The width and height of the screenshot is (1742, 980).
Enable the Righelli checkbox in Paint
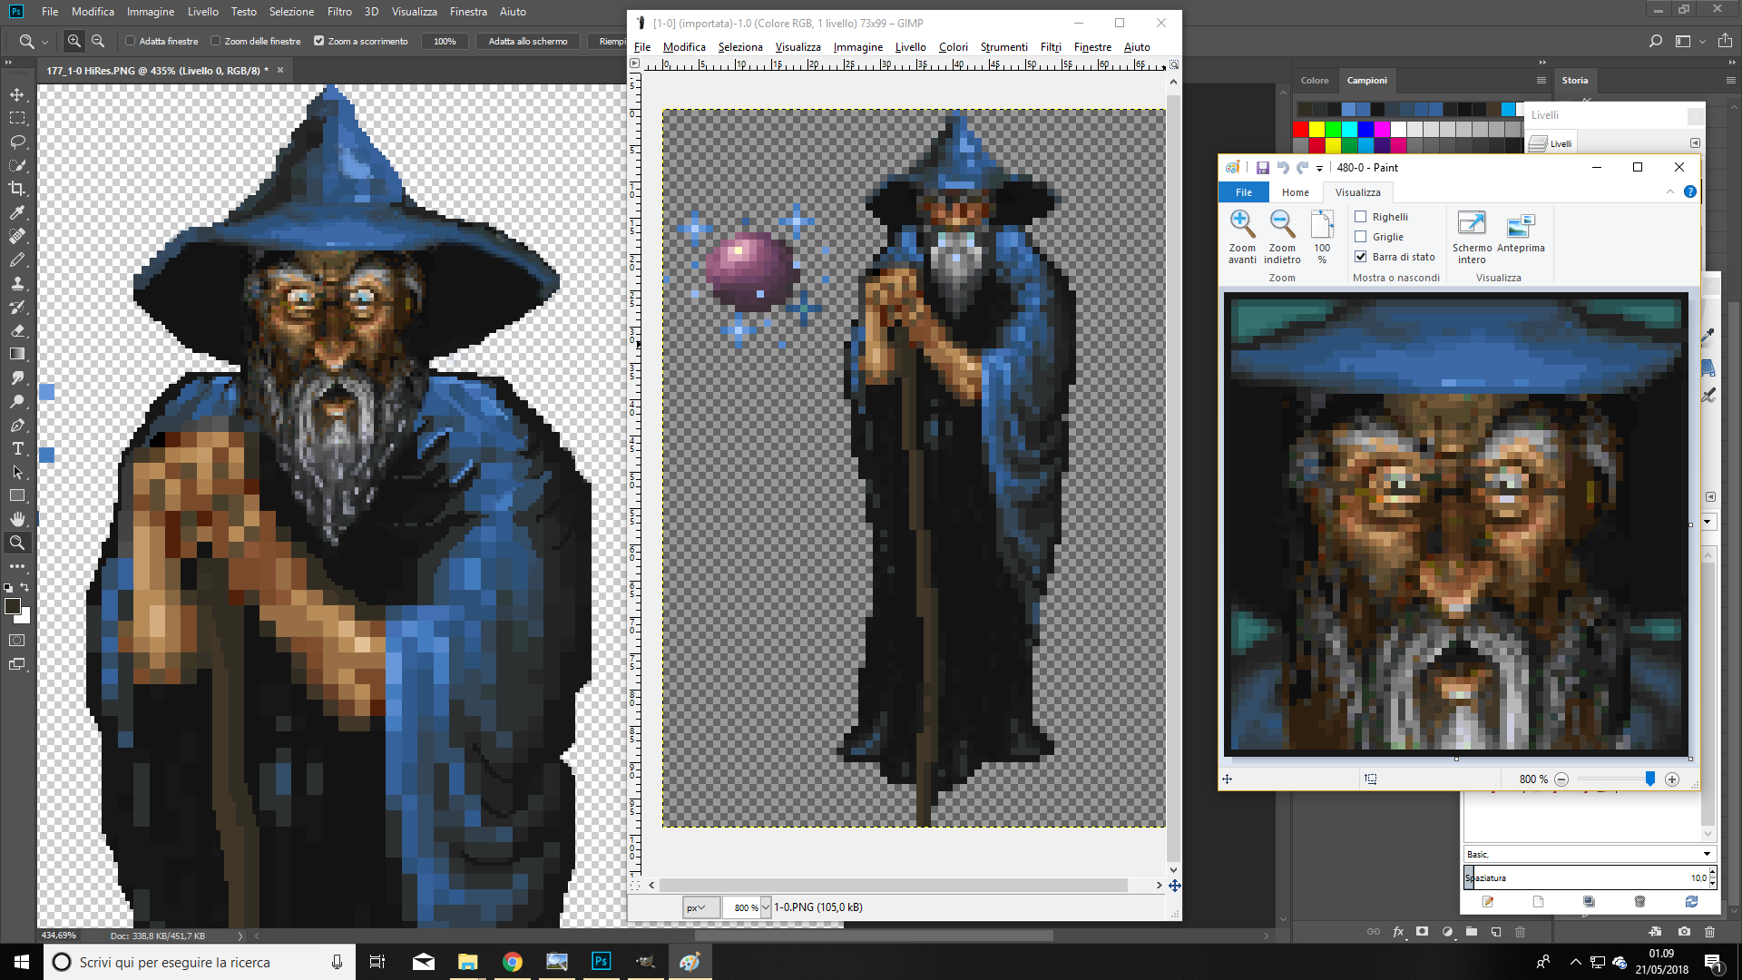(1360, 217)
